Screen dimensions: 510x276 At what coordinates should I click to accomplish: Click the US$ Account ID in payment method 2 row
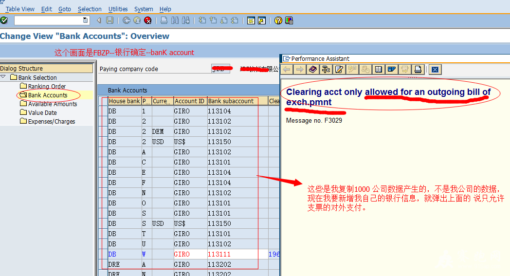tap(190, 142)
